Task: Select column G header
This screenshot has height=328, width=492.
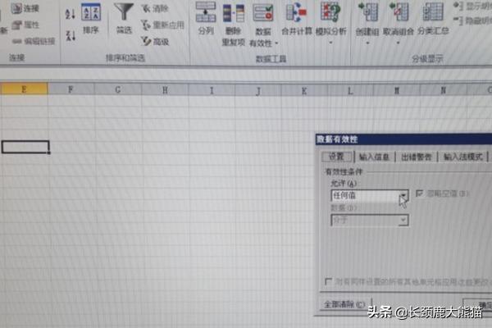Action: (117, 89)
